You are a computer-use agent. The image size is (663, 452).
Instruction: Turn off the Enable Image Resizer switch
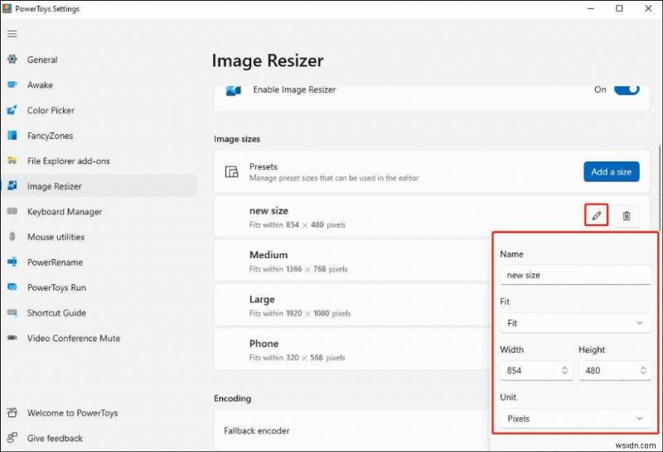point(627,89)
